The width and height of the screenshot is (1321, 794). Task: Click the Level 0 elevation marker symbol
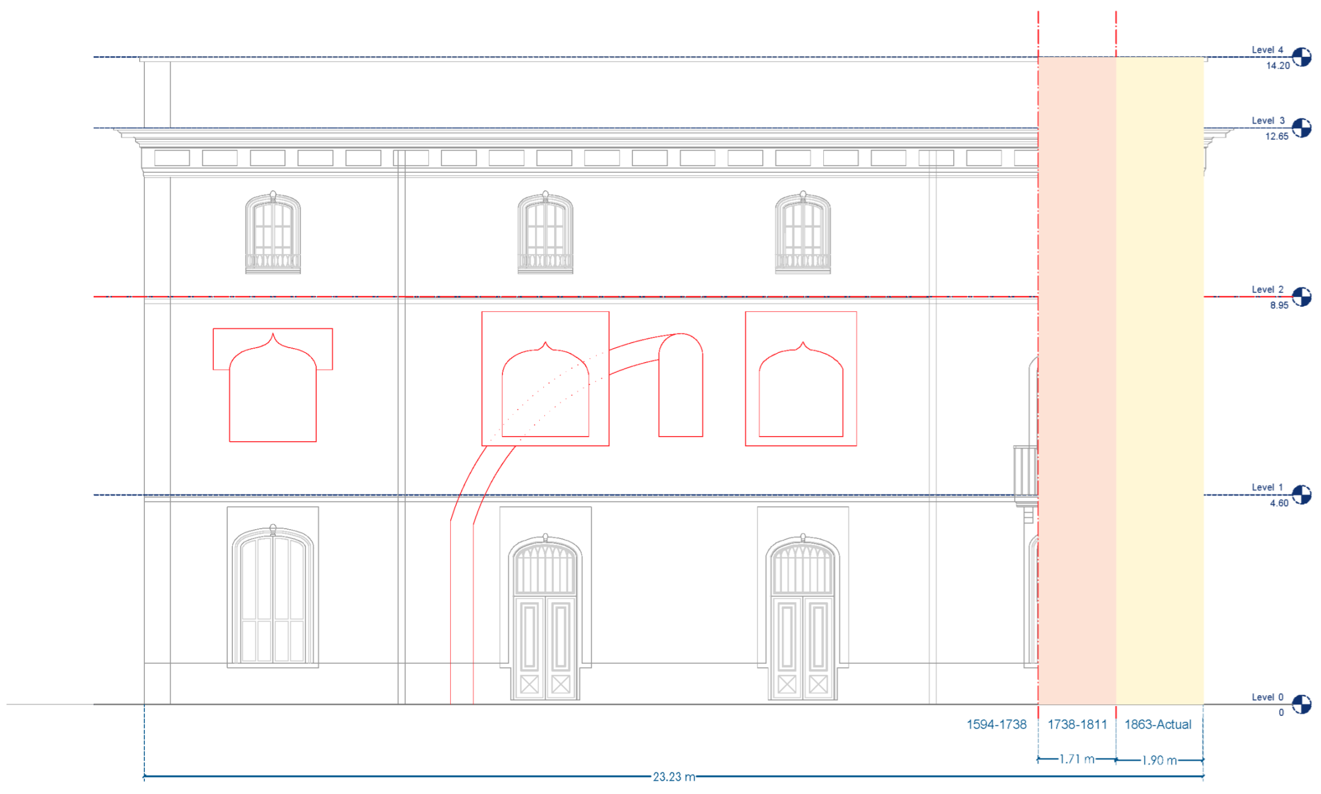pyautogui.click(x=1301, y=704)
